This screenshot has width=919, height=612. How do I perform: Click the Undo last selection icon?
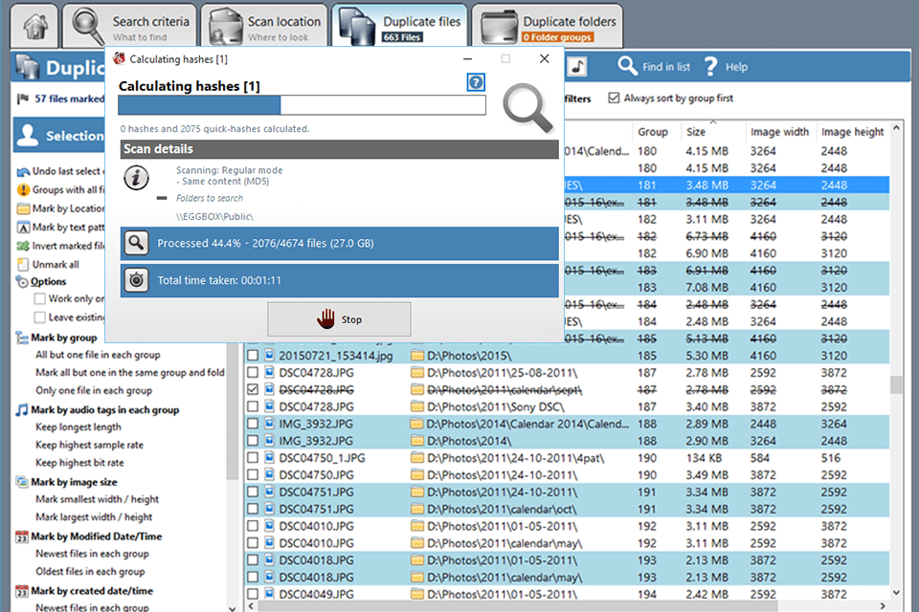[x=23, y=171]
